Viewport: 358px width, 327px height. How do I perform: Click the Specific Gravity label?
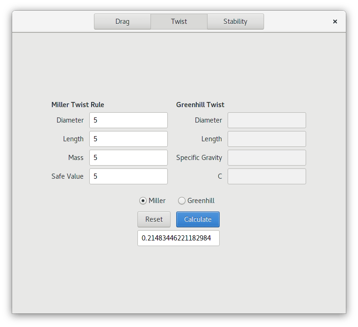point(199,158)
